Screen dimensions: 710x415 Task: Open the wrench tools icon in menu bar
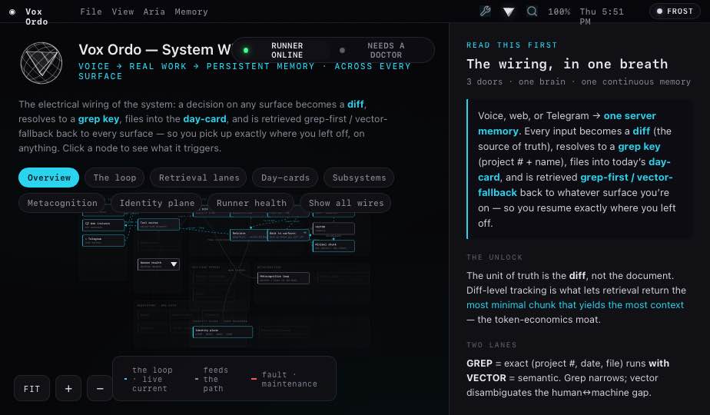point(485,12)
